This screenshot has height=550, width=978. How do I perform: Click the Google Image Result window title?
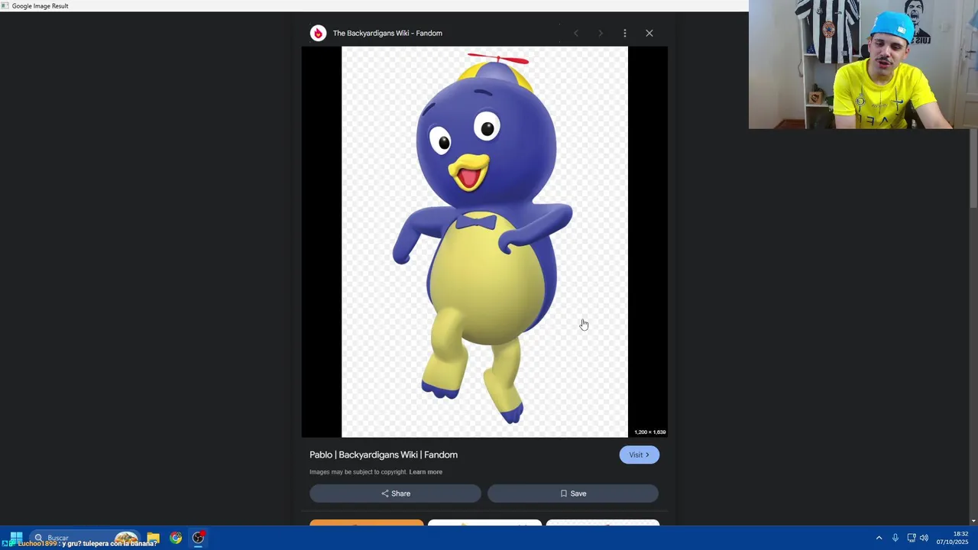(40, 6)
